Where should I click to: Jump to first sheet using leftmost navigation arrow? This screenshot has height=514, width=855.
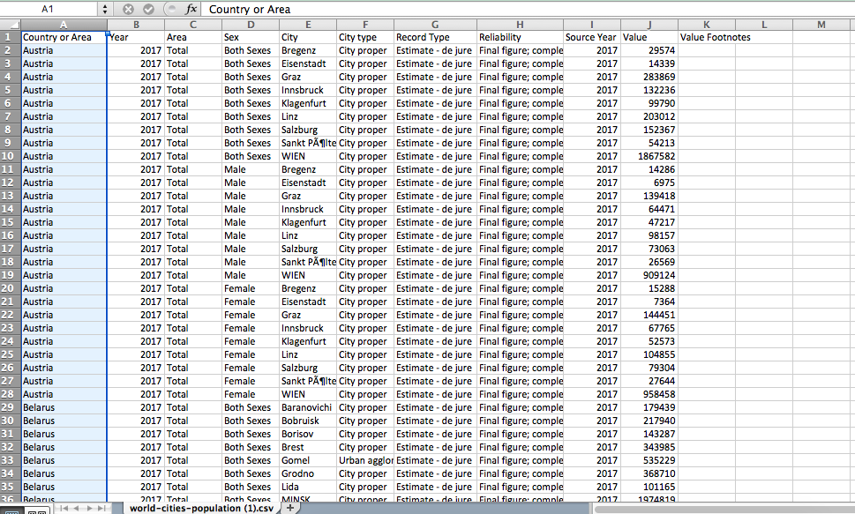coord(64,510)
